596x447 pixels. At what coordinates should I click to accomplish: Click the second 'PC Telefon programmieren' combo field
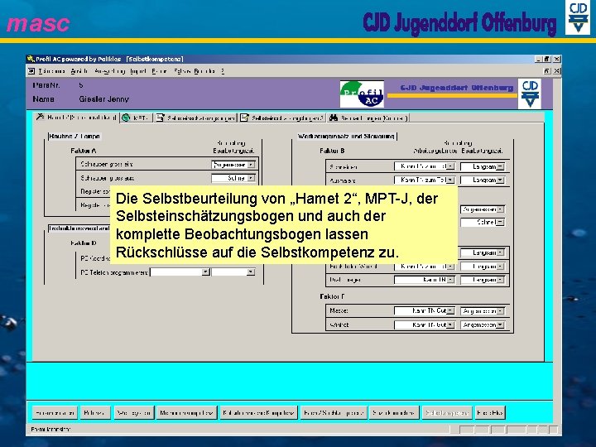point(233,272)
